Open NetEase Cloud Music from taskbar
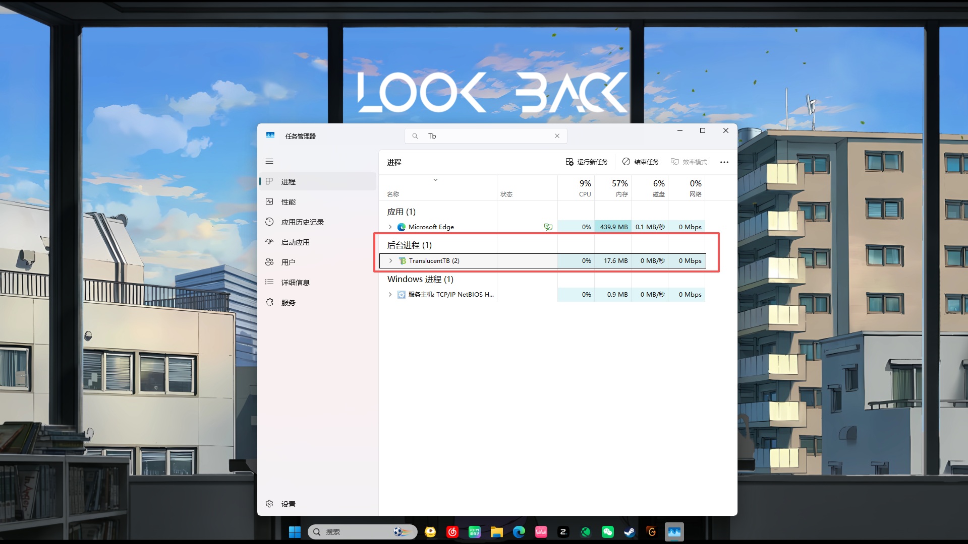The image size is (968, 544). click(x=452, y=532)
